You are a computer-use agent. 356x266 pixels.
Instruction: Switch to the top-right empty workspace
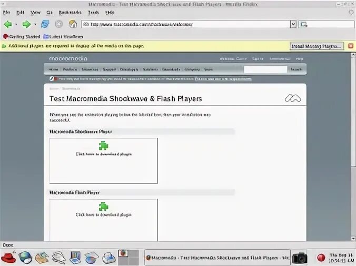pyautogui.click(x=134, y=253)
